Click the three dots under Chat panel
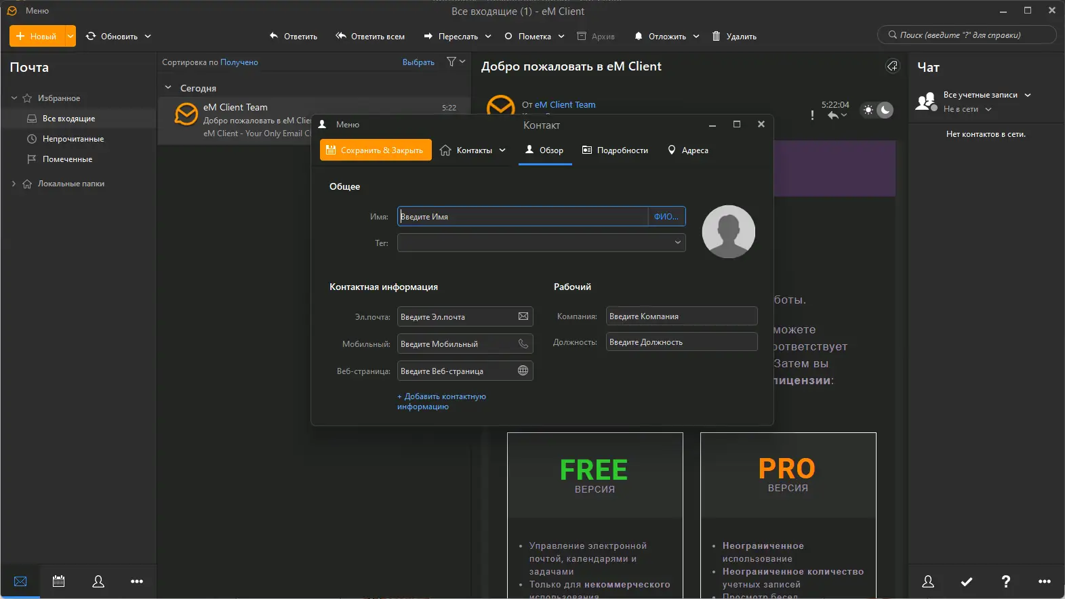Viewport: 1065px width, 599px height. 1045,581
